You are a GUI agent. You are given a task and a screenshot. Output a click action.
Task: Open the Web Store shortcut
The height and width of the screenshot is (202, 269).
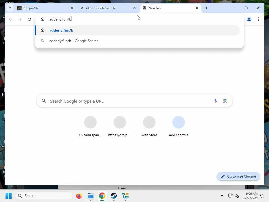(x=149, y=127)
